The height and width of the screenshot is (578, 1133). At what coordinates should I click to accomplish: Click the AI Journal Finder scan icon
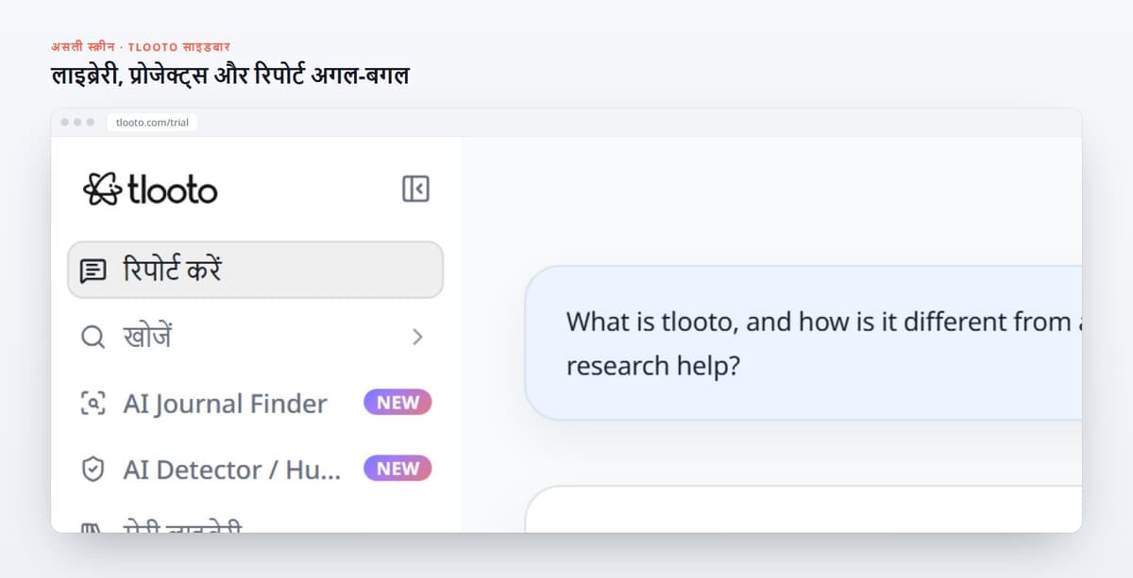tap(93, 404)
